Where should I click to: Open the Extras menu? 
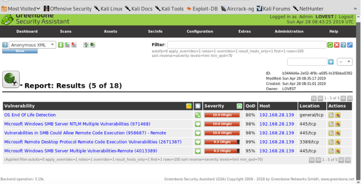coord(244,32)
